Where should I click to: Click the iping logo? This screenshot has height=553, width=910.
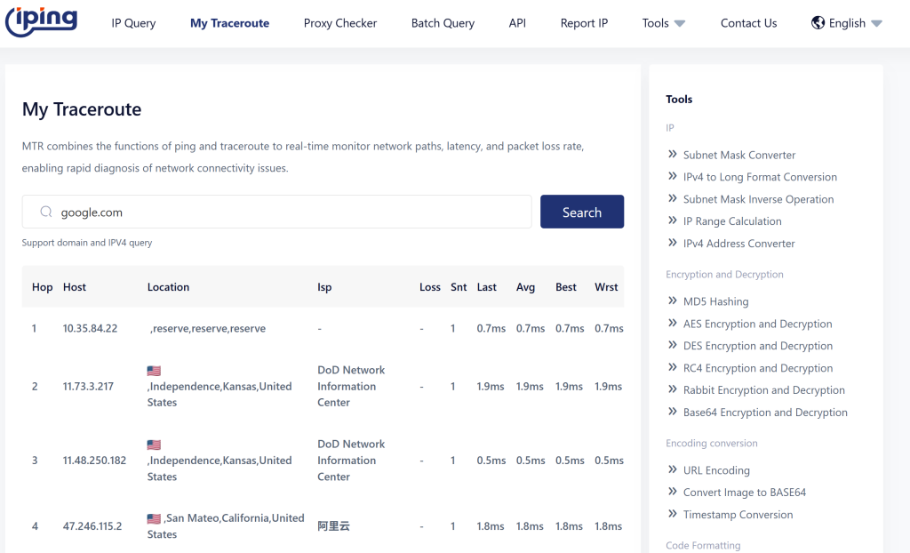[x=42, y=21]
